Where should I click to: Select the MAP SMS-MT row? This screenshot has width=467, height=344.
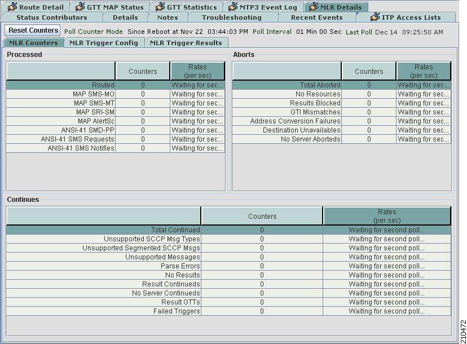pyautogui.click(x=115, y=103)
